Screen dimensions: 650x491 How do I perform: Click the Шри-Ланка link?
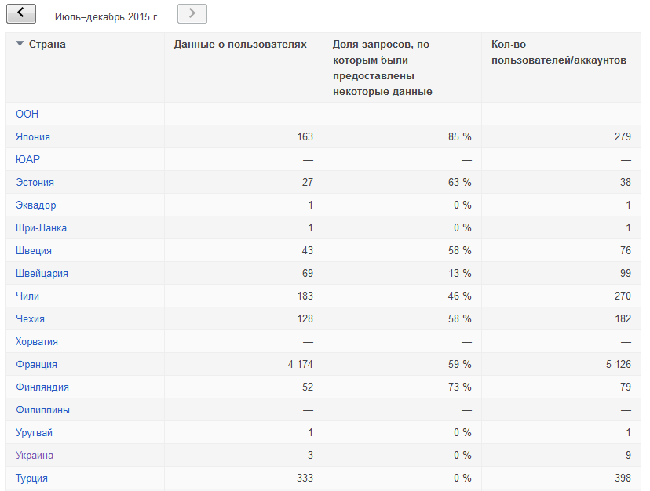tap(41, 227)
